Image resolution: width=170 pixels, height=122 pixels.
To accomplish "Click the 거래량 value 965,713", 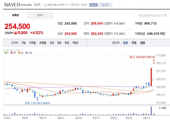I will (x=150, y=24).
